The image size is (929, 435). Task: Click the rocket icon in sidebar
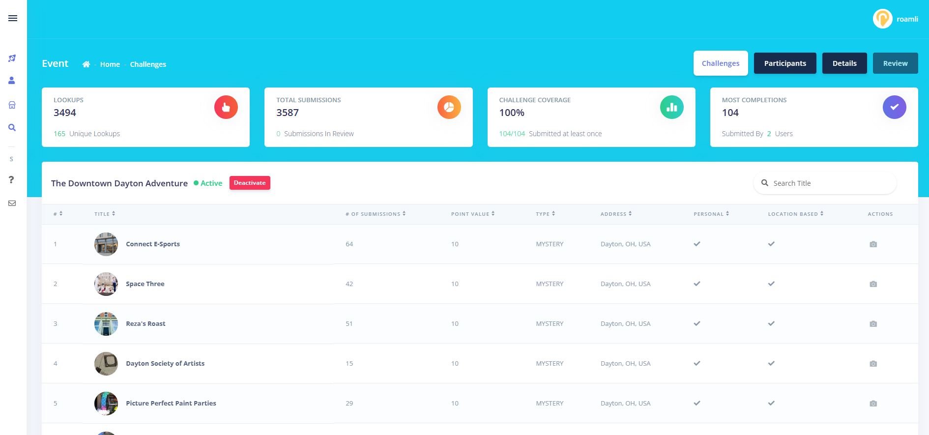[x=12, y=58]
